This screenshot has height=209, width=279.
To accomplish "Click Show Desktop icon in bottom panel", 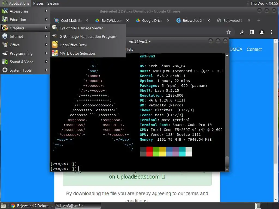I will pyautogui.click(x=3, y=206).
